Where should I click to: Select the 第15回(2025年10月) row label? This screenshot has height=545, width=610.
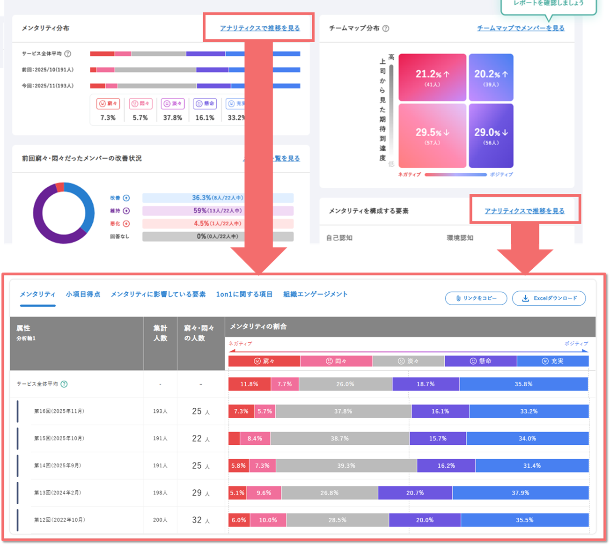point(59,438)
